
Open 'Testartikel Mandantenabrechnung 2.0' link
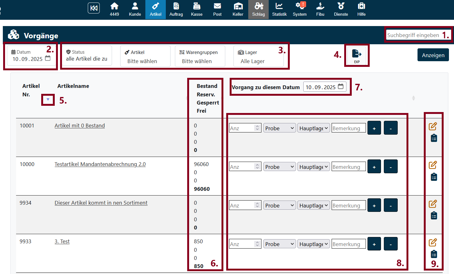tap(100, 164)
